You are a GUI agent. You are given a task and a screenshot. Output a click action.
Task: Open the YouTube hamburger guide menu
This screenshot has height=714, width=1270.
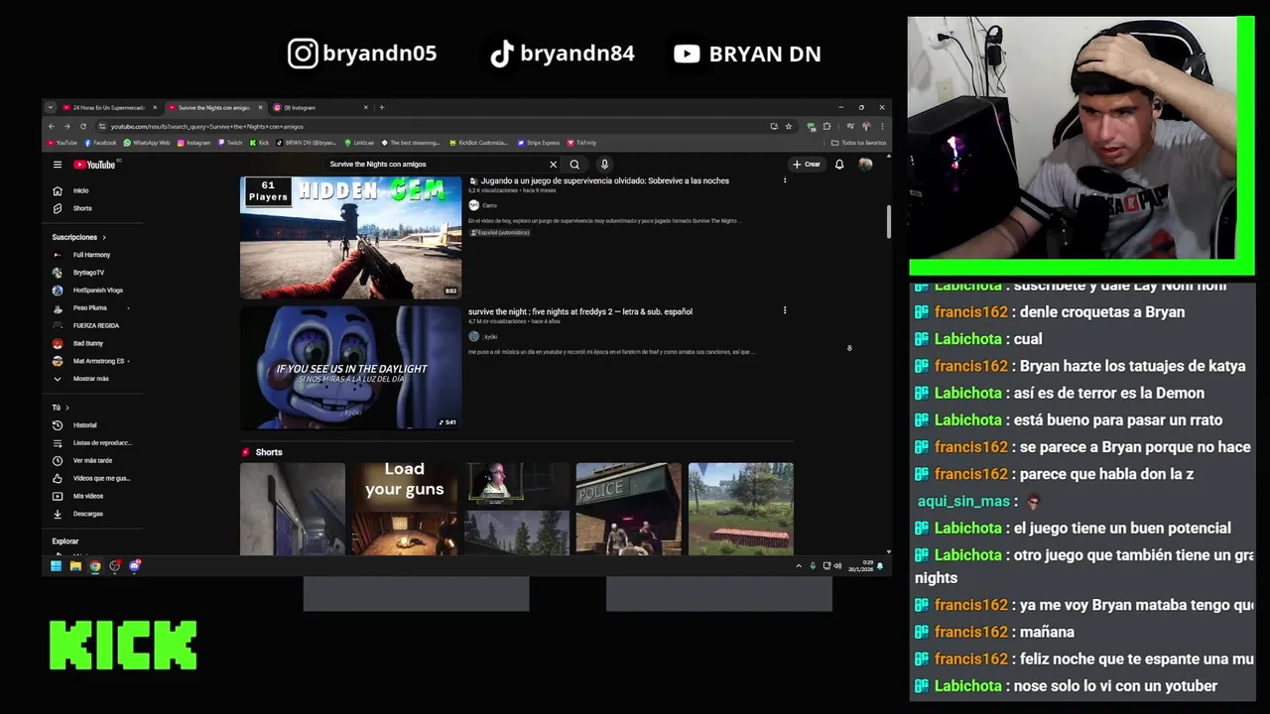pyautogui.click(x=58, y=165)
